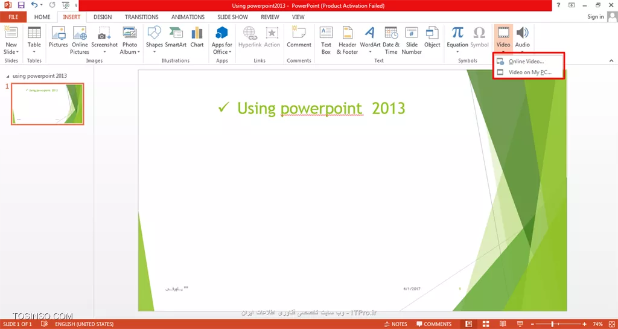Switch to the SLIDE SHOW tab
Viewport: 618px width, 329px height.
click(232, 17)
